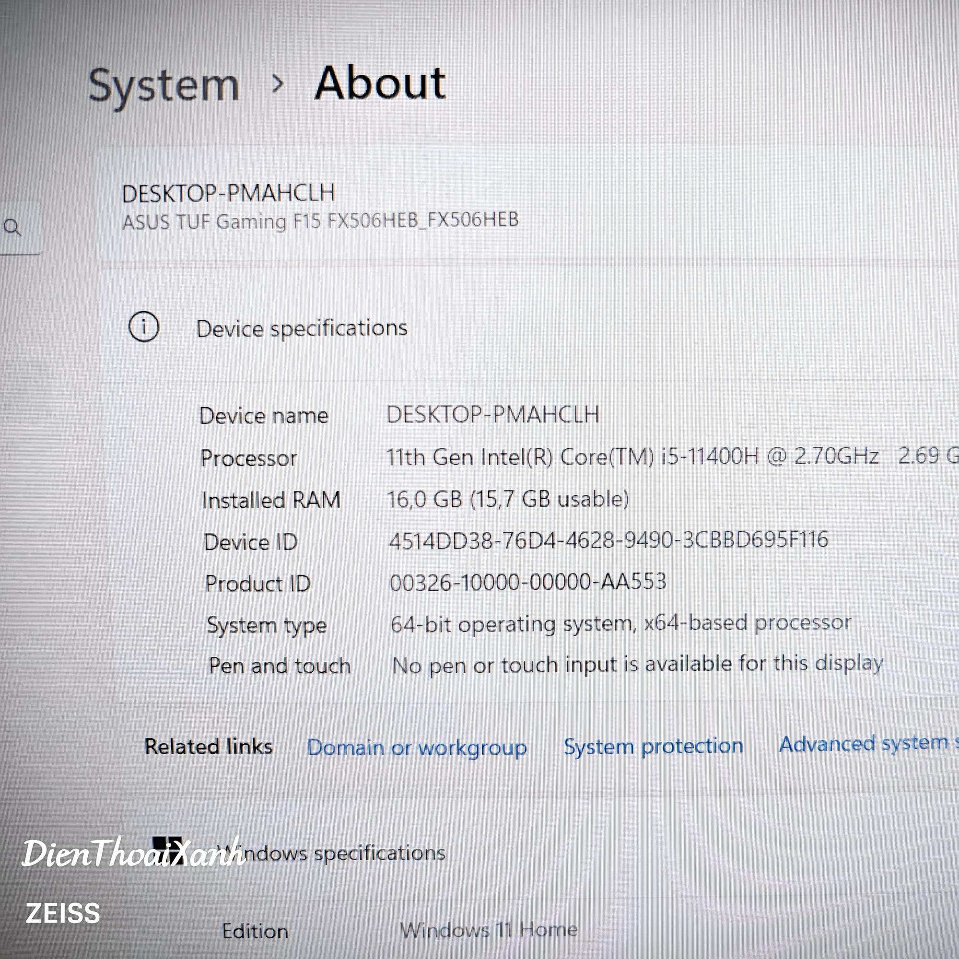
Task: Click the Installed RAM label
Action: (x=271, y=500)
